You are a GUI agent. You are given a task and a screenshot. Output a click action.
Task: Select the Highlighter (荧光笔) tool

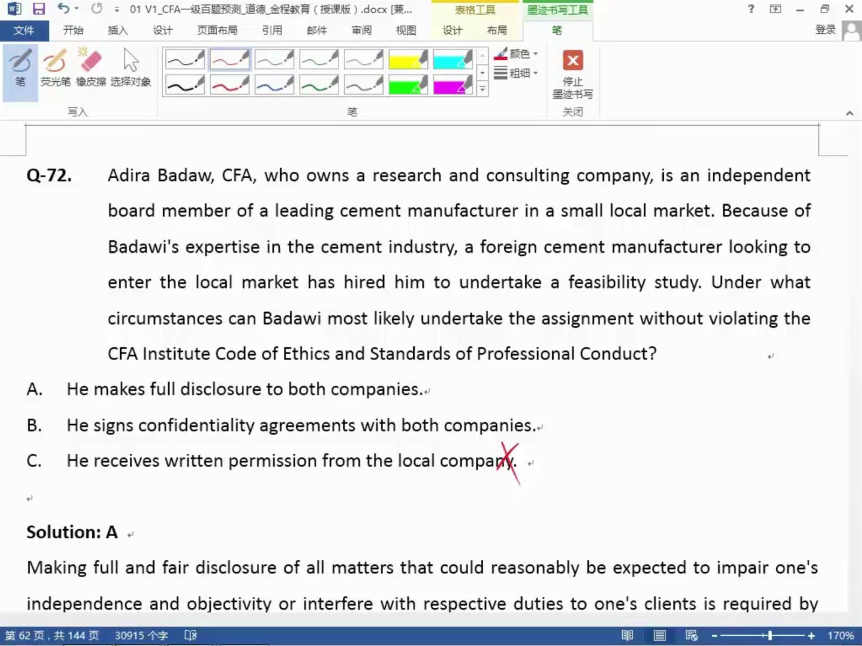(x=55, y=68)
